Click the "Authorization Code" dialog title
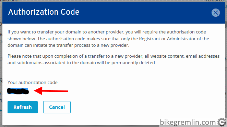Viewport: 227px width, 127px height. (44, 12)
